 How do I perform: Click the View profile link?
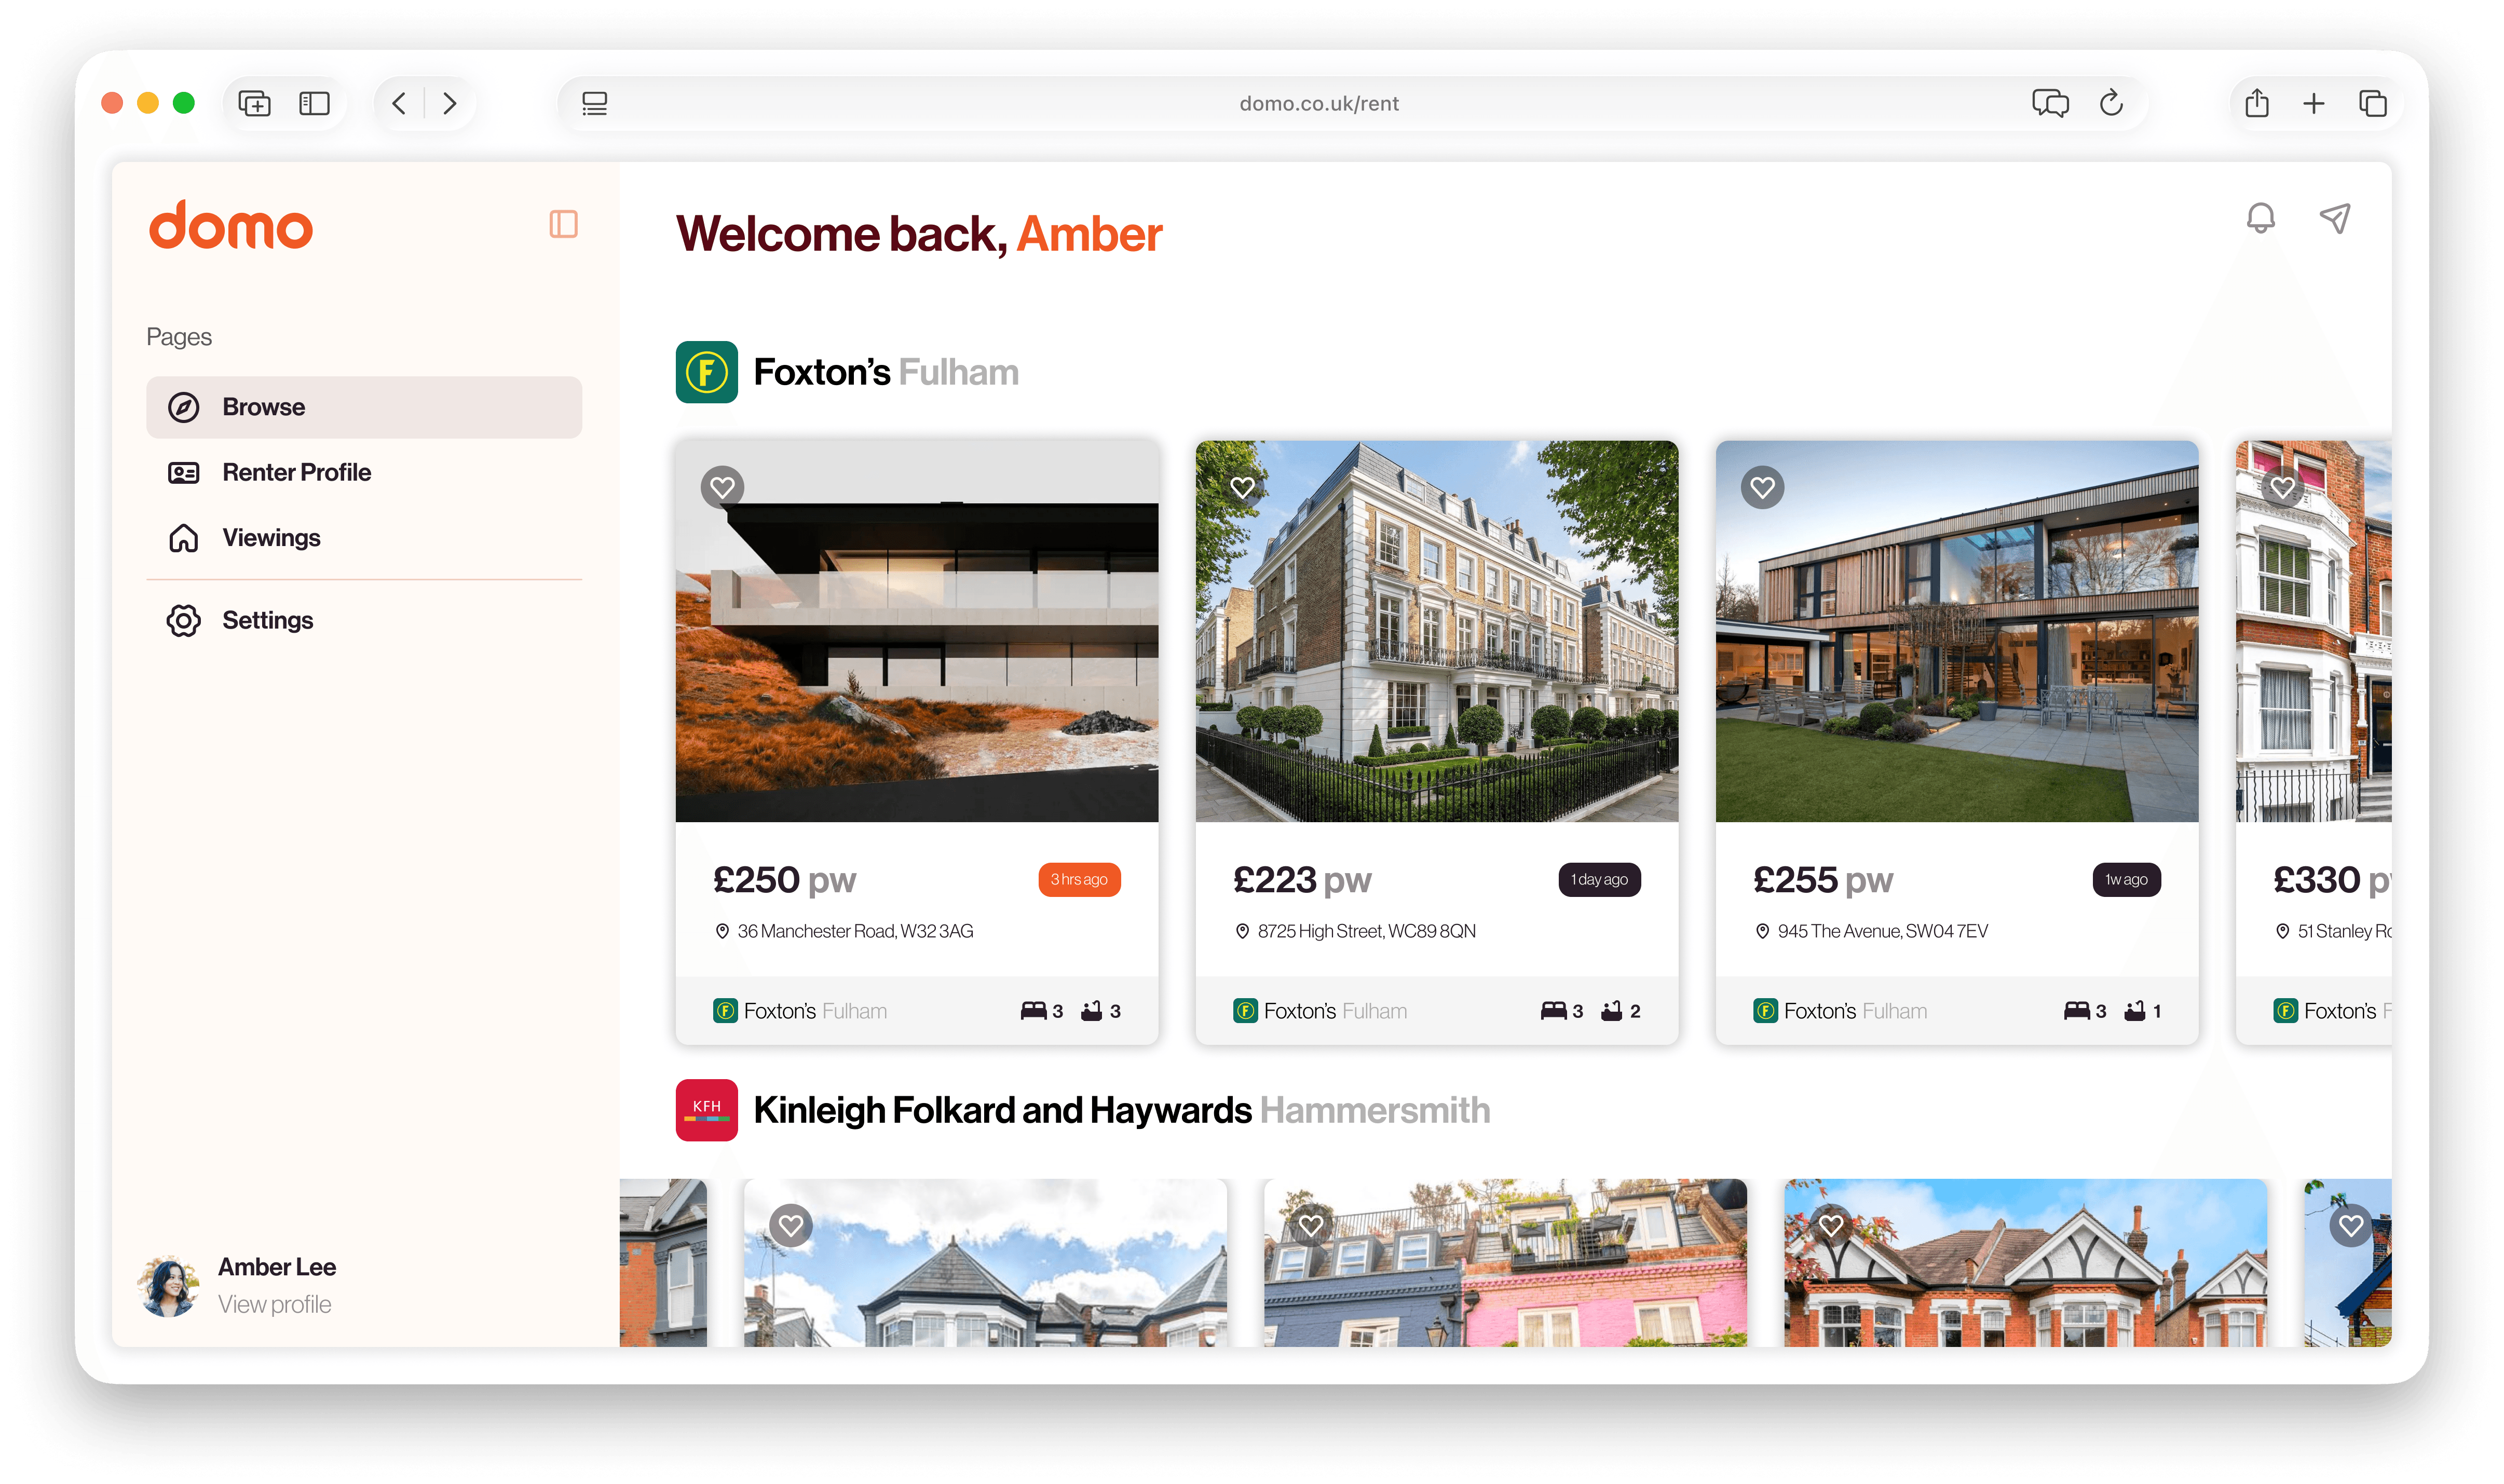coord(274,1304)
